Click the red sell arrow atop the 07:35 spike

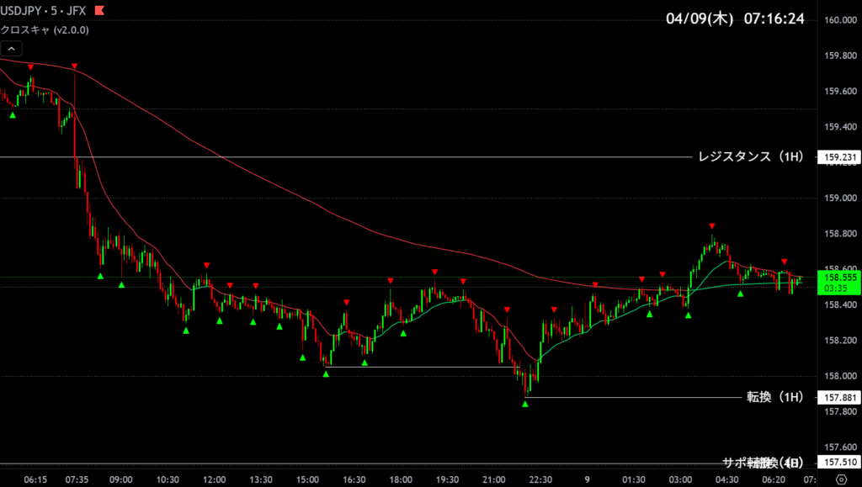coord(75,66)
